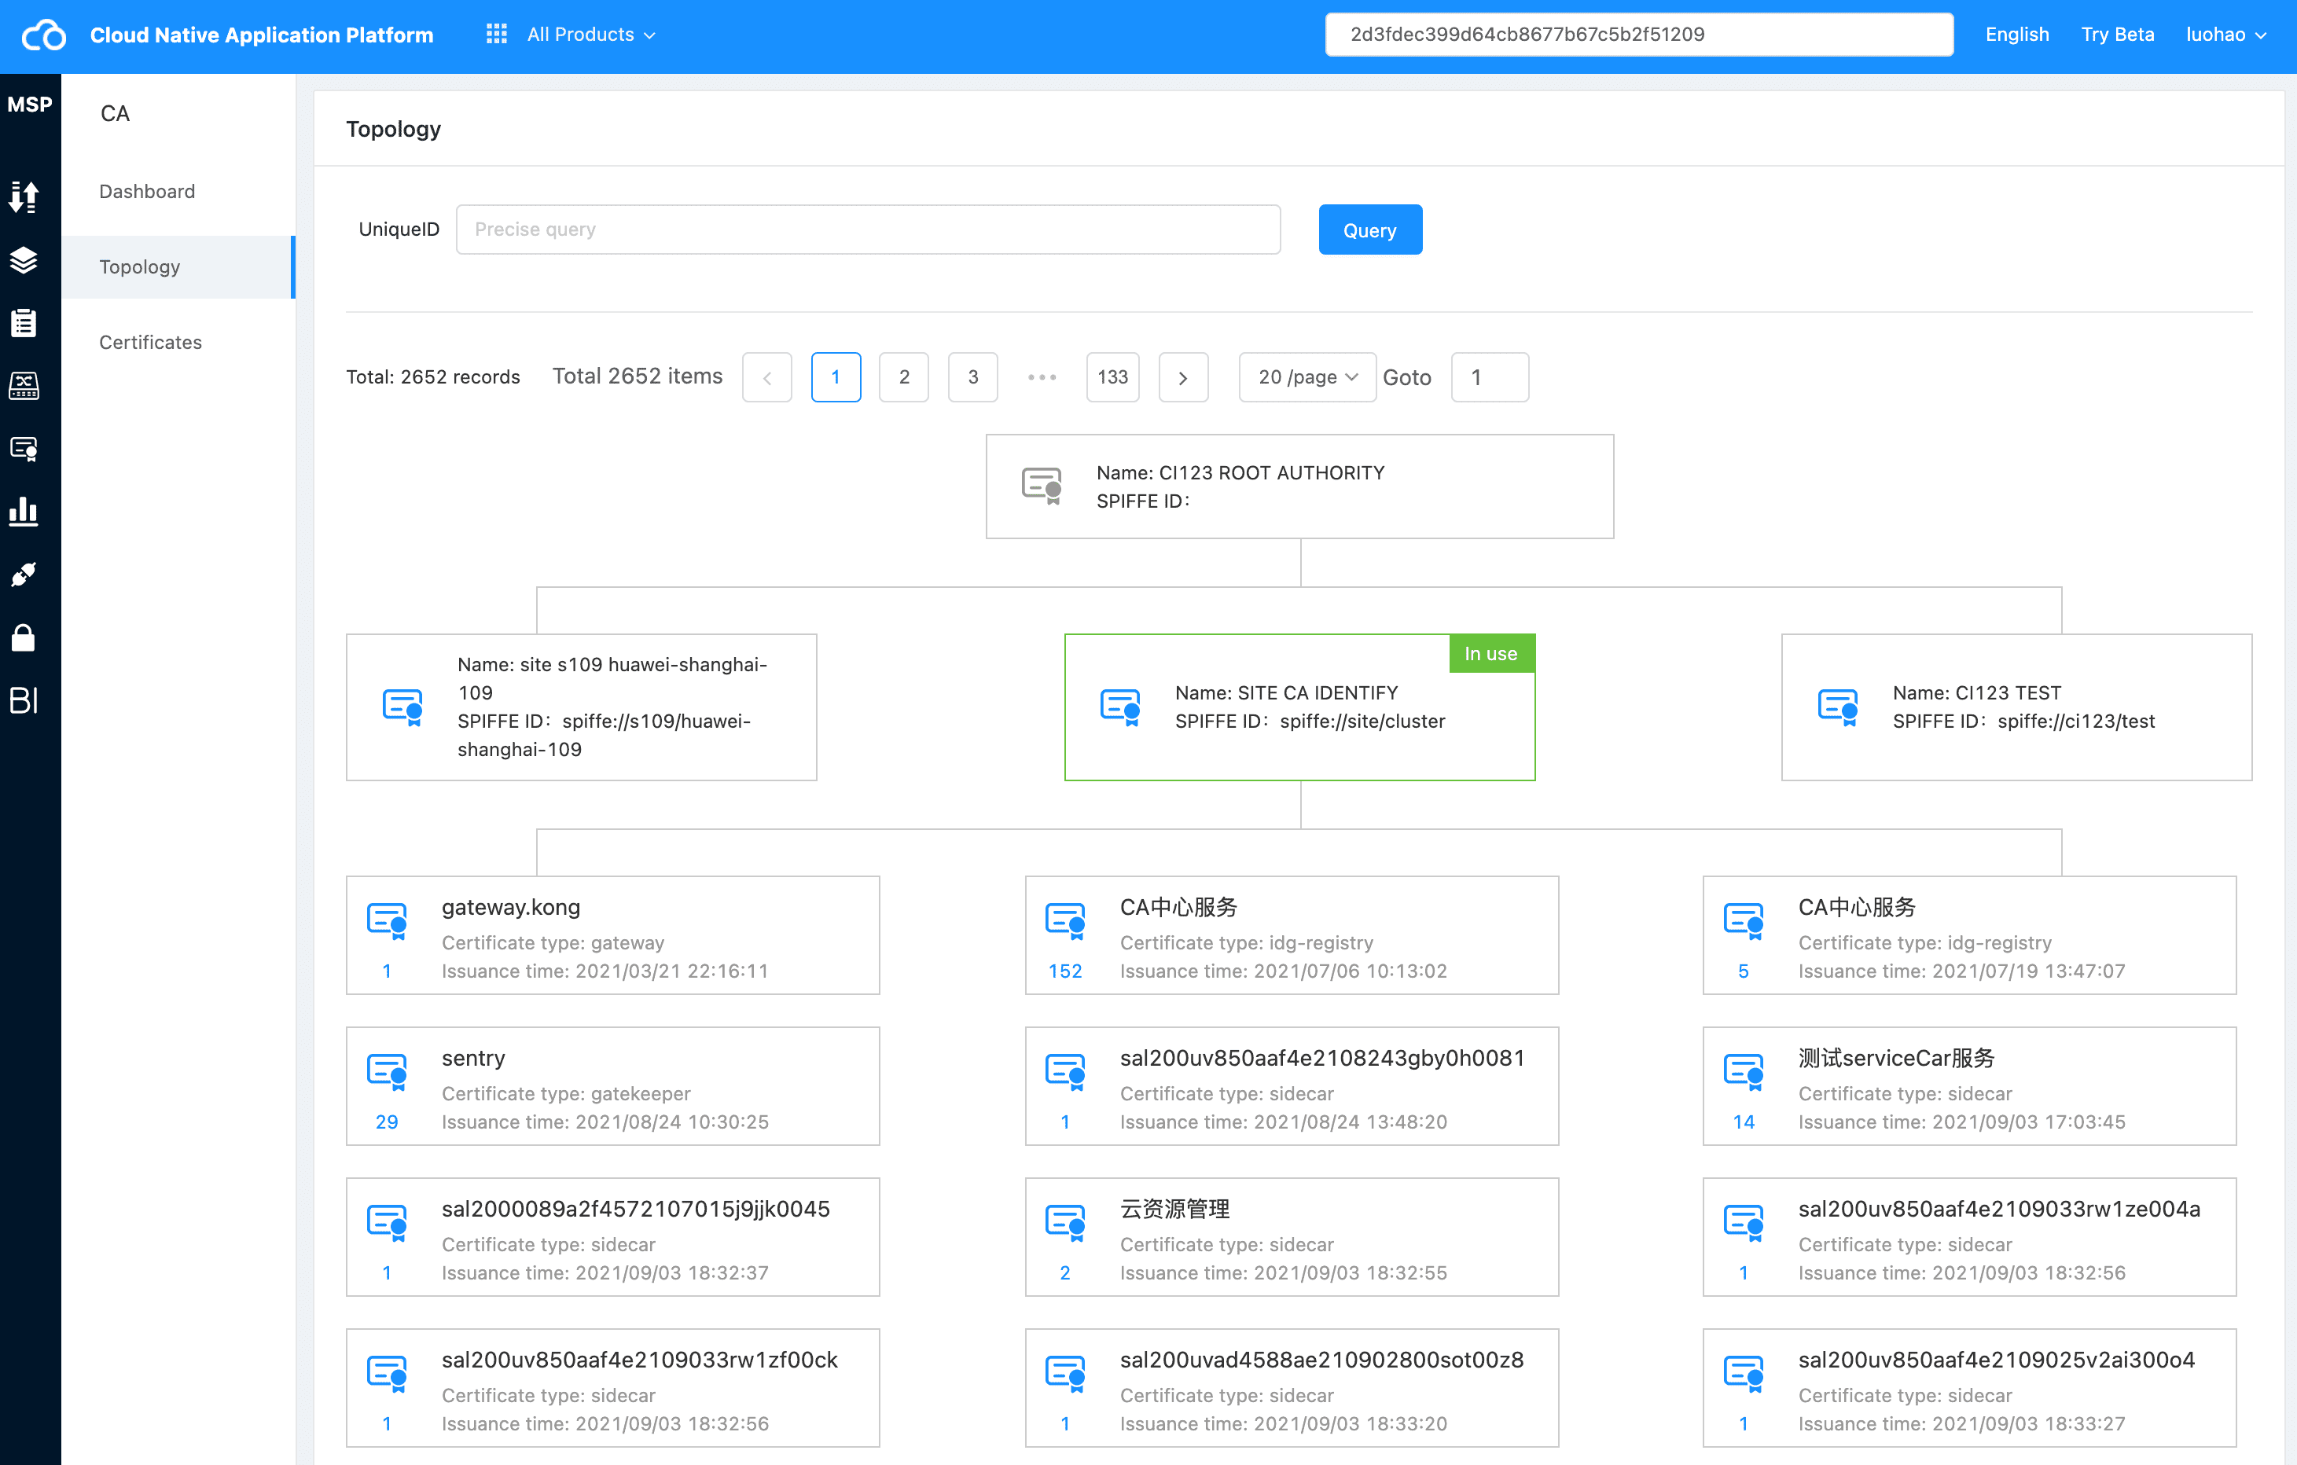Open the 20 /page size selector
The width and height of the screenshot is (2297, 1465).
click(x=1307, y=376)
